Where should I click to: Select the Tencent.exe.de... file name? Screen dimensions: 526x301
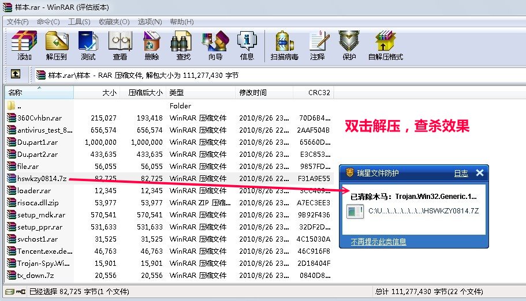(x=44, y=251)
